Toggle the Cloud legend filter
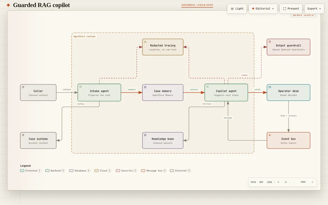The width and height of the screenshot is (328, 205). pyautogui.click(x=103, y=171)
